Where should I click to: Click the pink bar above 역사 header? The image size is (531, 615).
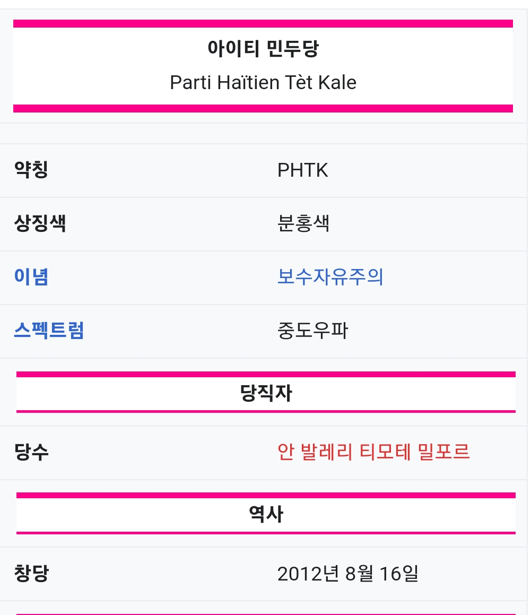[x=266, y=495]
